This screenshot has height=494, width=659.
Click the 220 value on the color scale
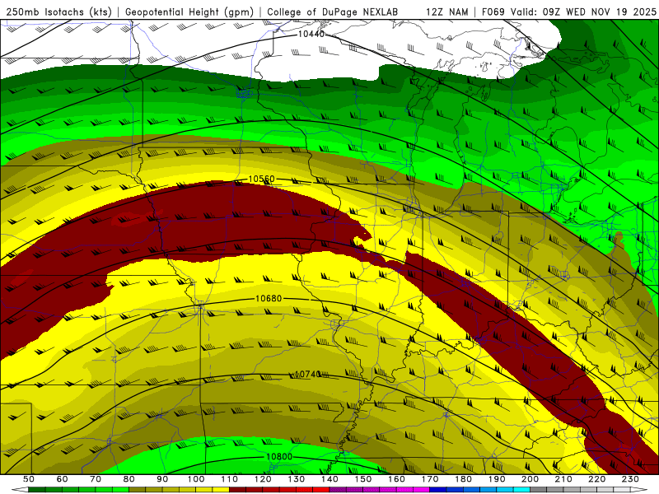tap(596, 479)
